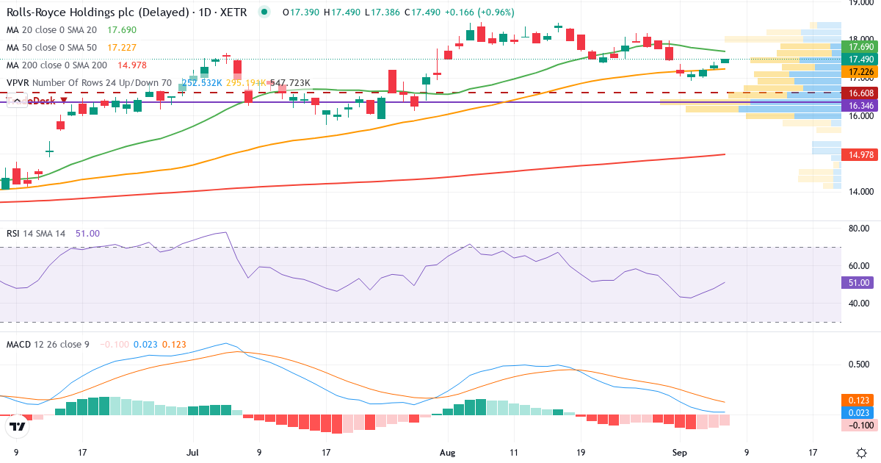Image resolution: width=881 pixels, height=463 pixels.
Task: Select the MA 200 close 0 SMA 200 legend
Action: point(57,65)
